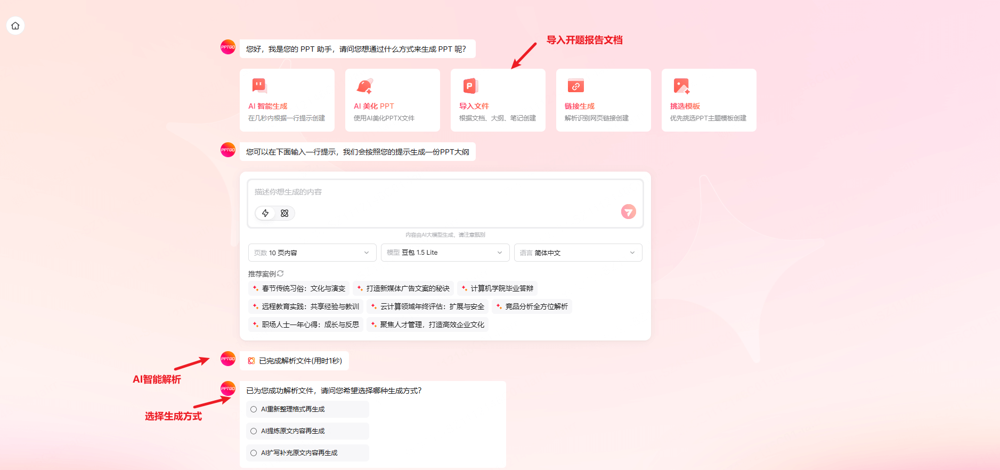Open the 模型 豆包 1.5 Lite dropdown

(445, 253)
